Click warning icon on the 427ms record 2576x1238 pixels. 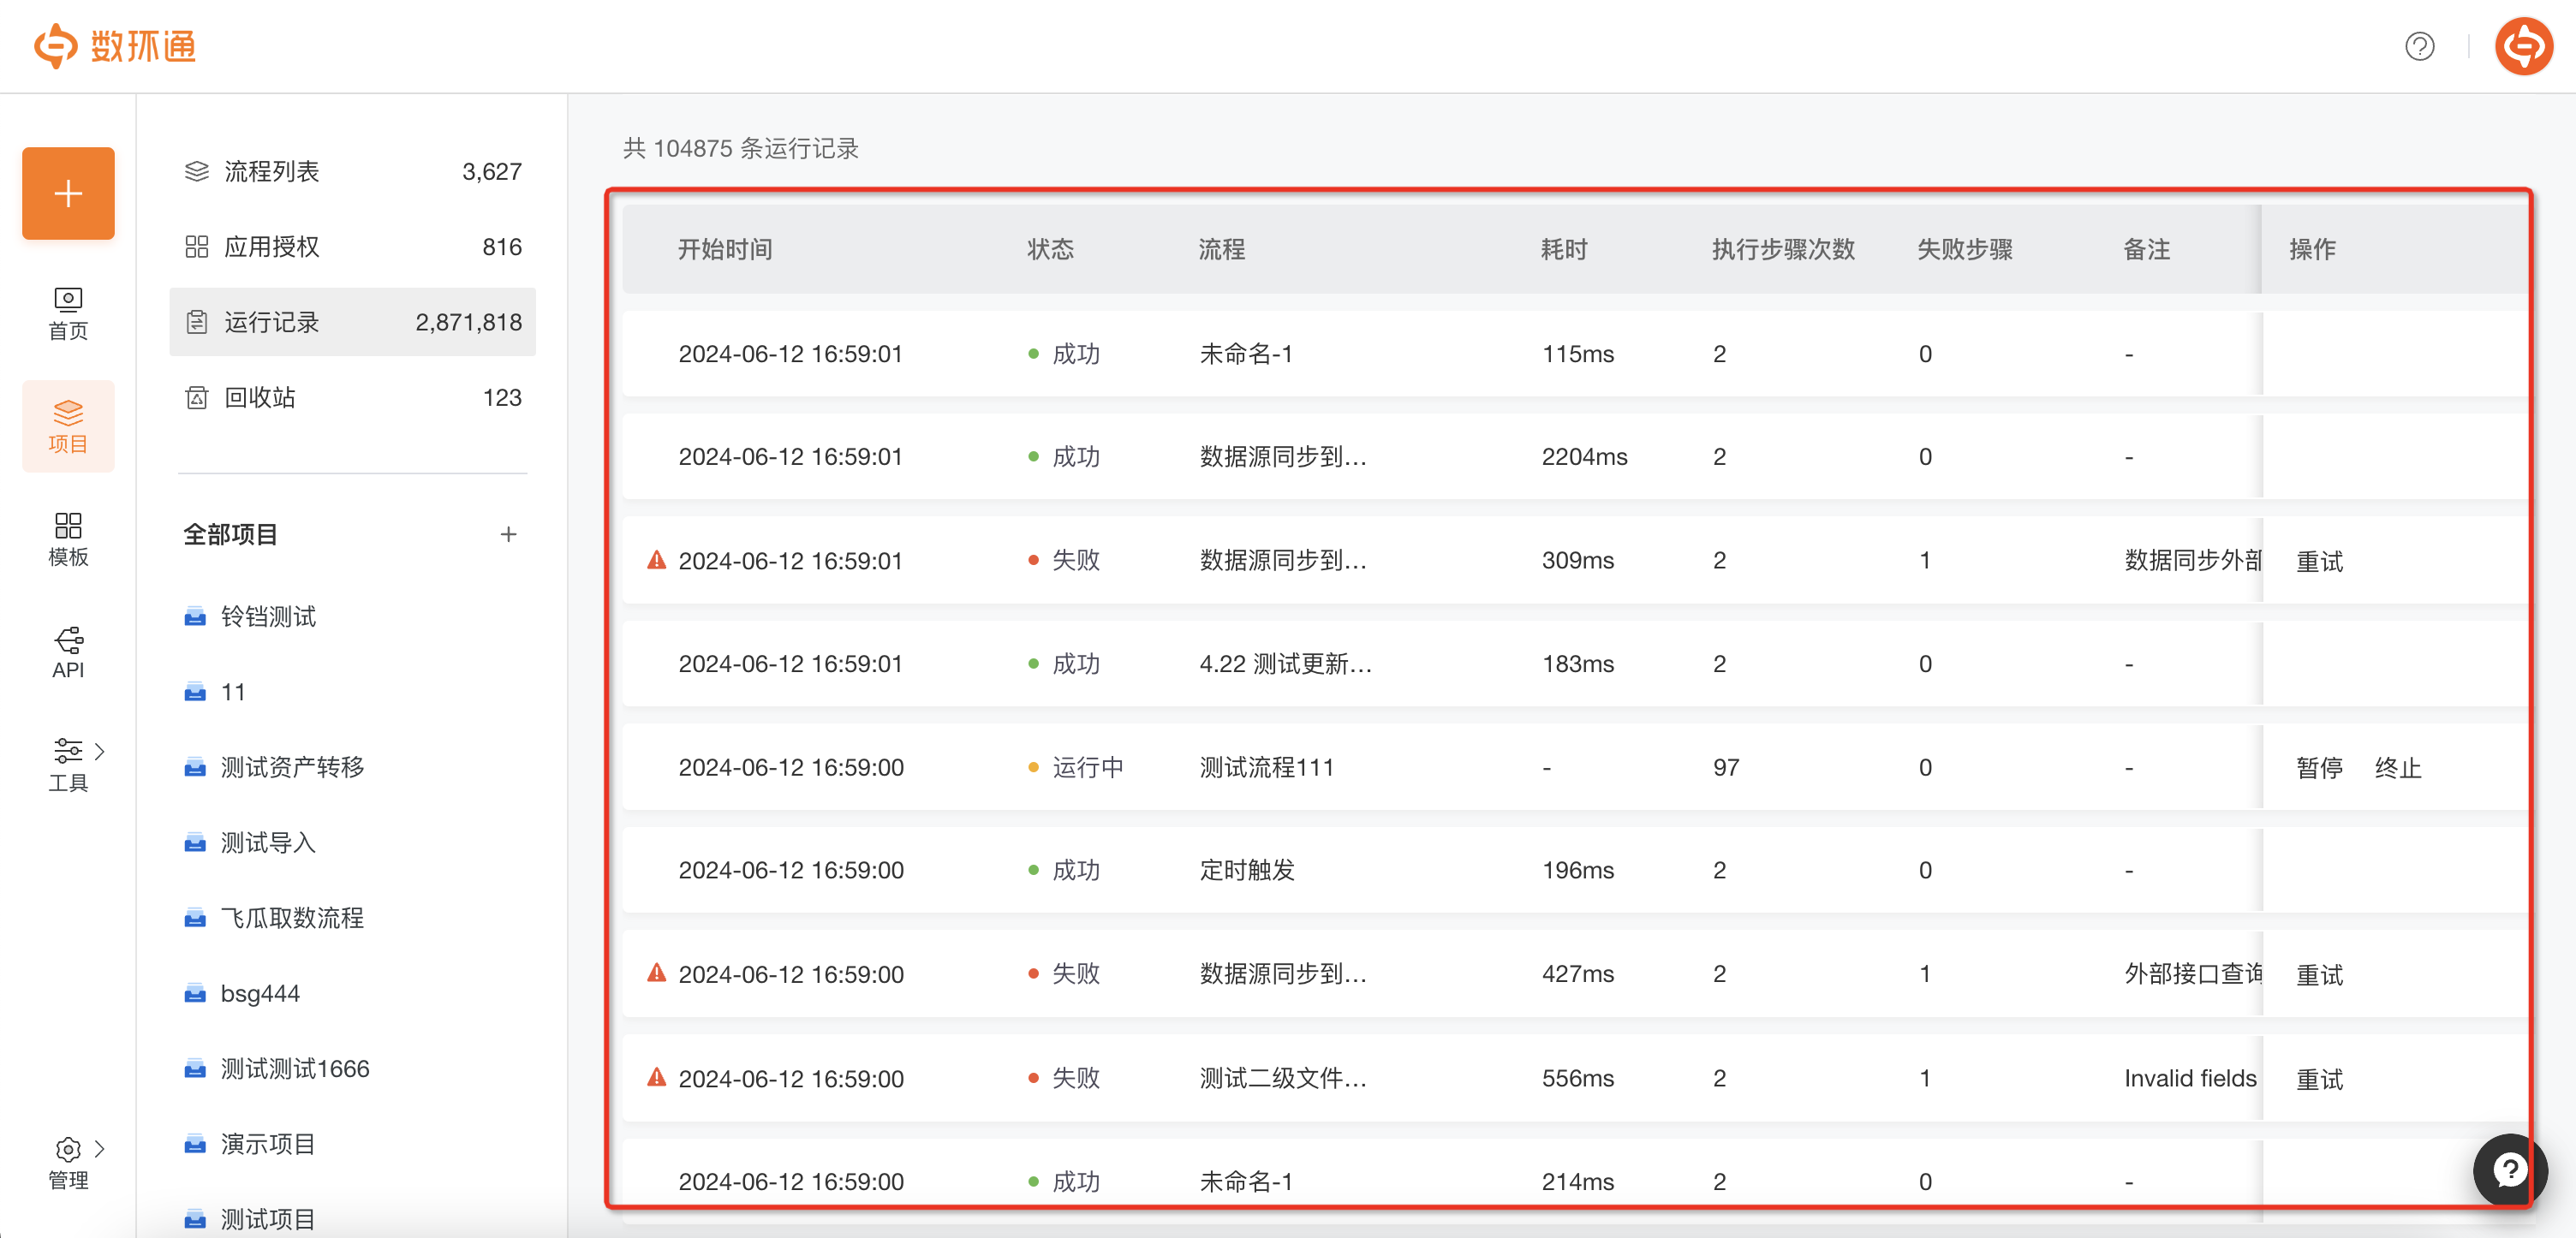(x=656, y=973)
